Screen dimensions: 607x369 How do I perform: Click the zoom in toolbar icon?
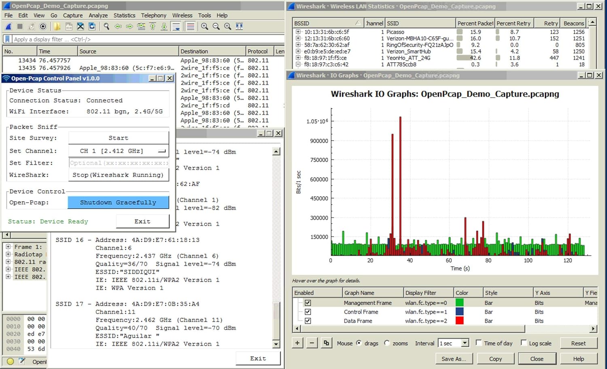(205, 27)
